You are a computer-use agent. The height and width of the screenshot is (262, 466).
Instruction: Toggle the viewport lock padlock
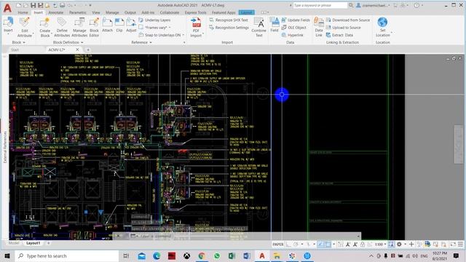[363, 245]
